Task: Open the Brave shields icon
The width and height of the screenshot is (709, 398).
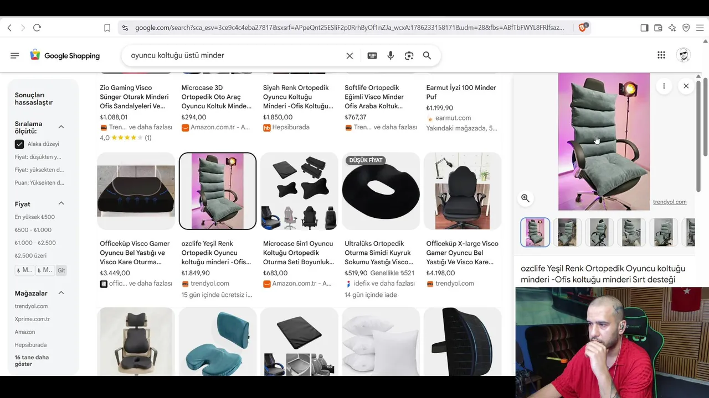Action: click(583, 27)
